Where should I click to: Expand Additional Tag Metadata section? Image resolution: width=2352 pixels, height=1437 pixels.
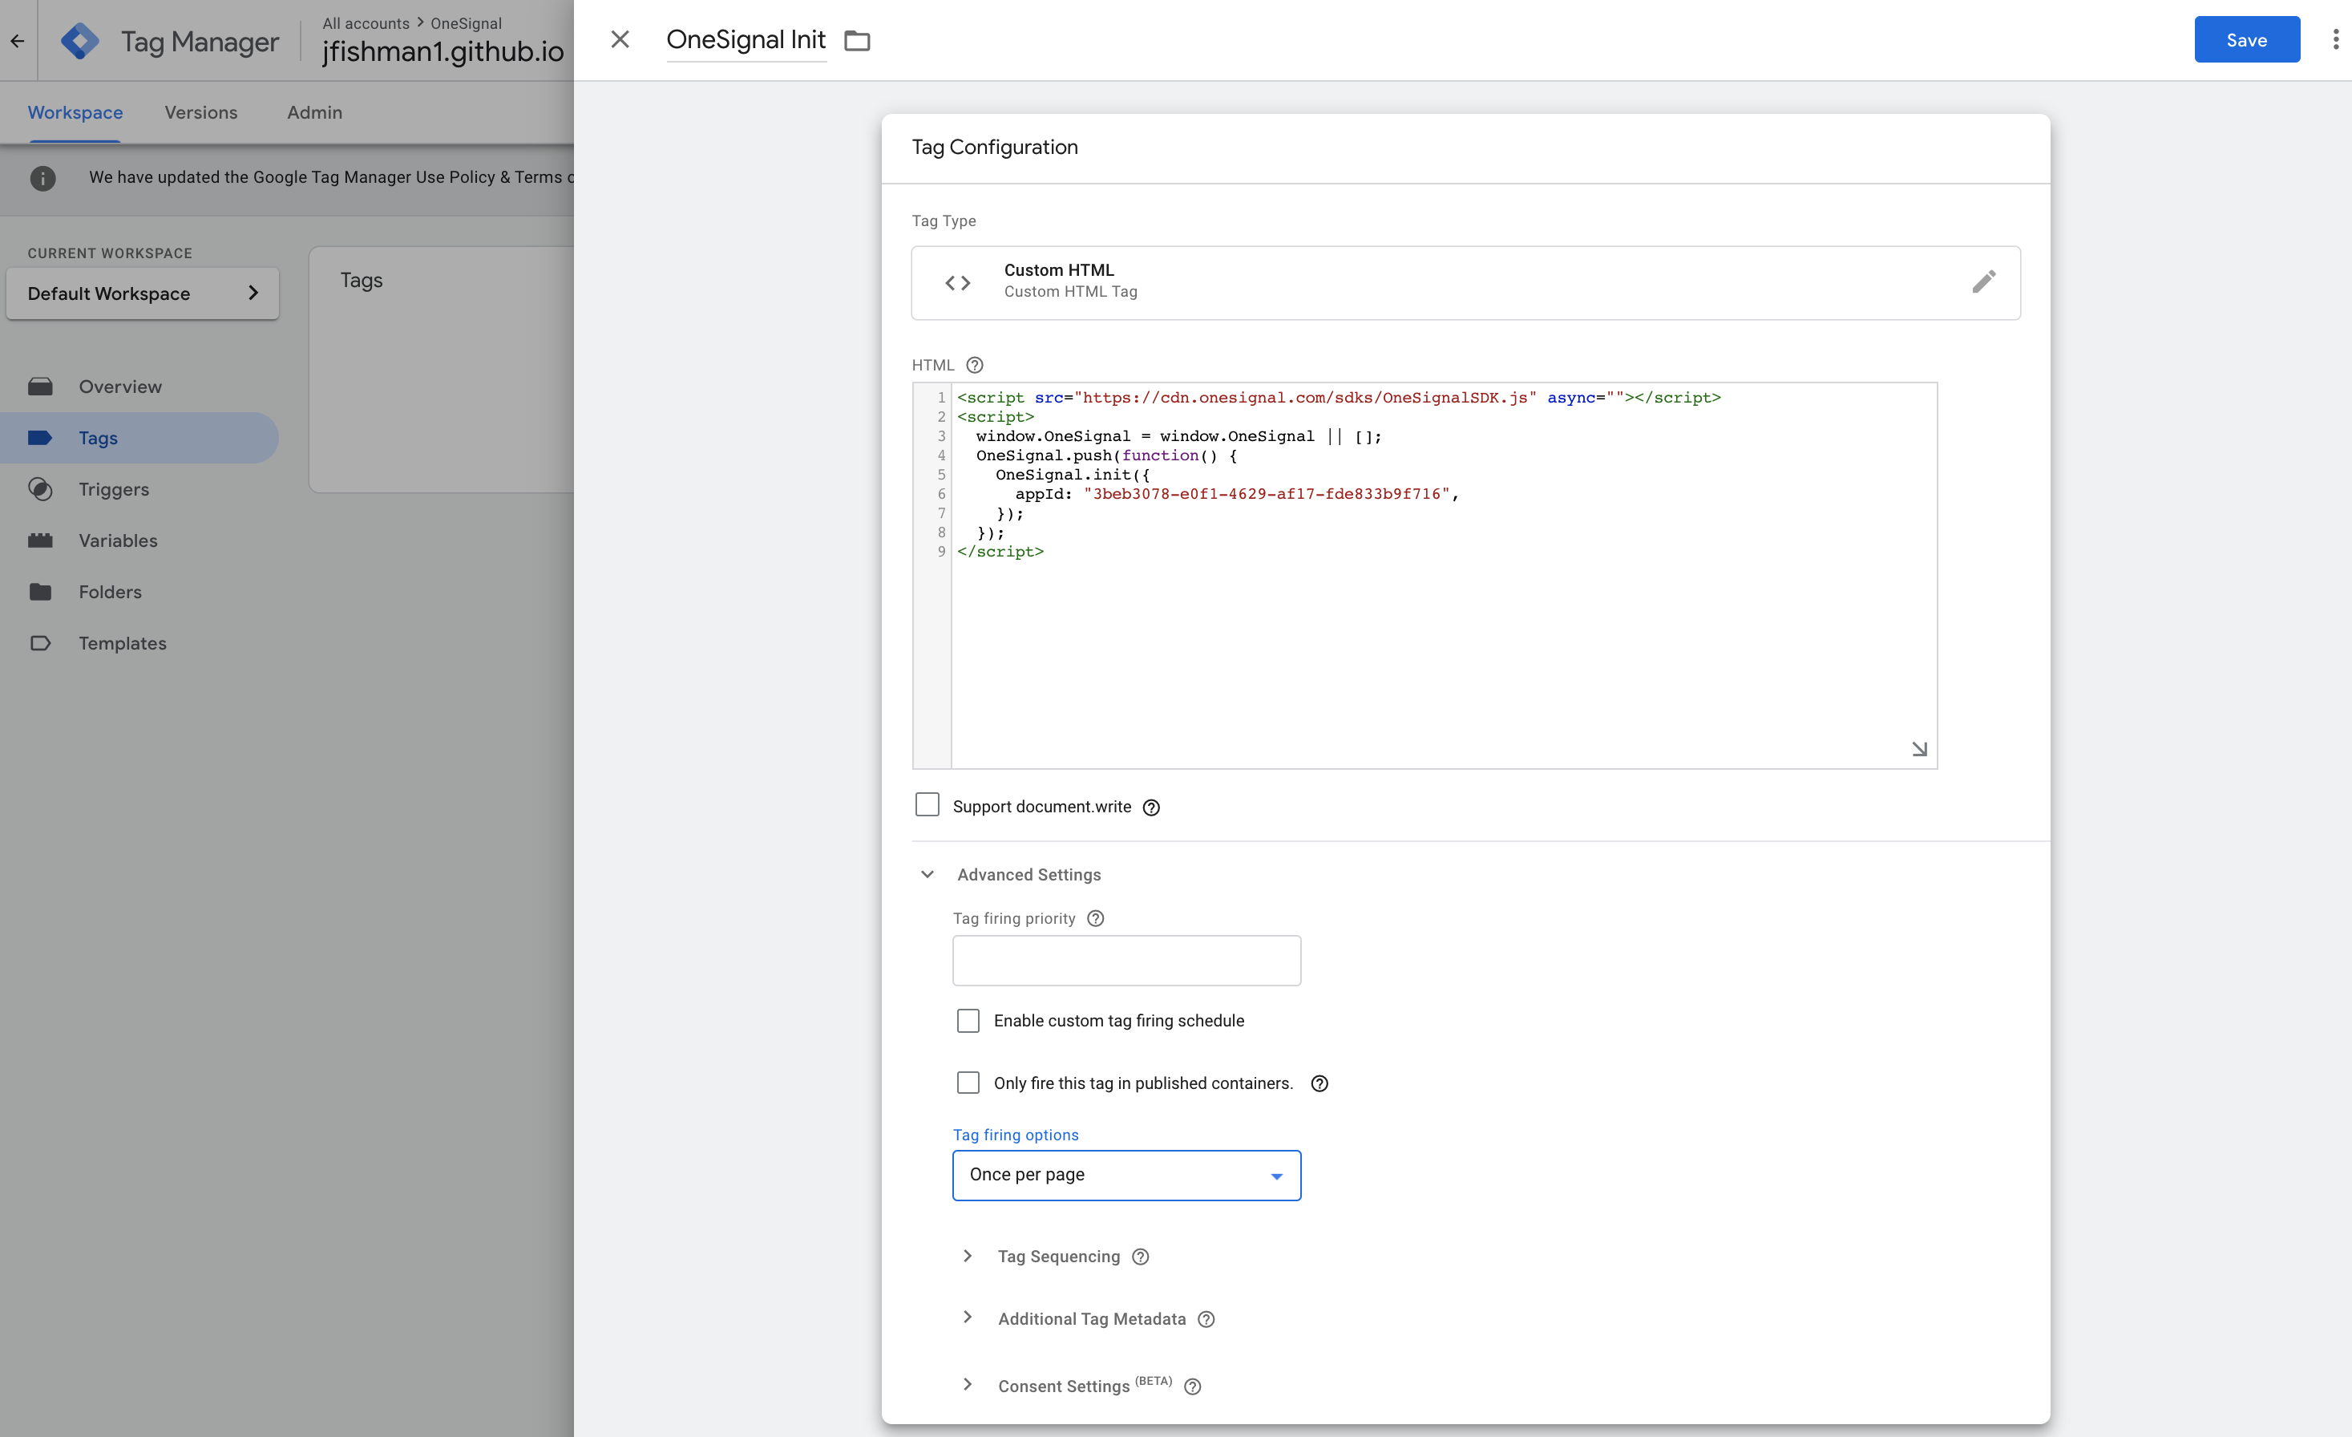pos(967,1318)
